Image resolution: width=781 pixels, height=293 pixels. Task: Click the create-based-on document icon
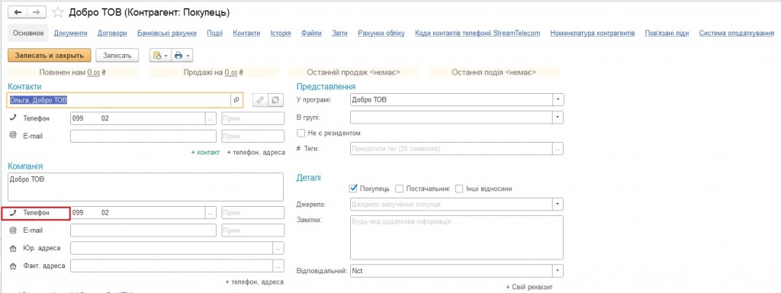tap(157, 55)
